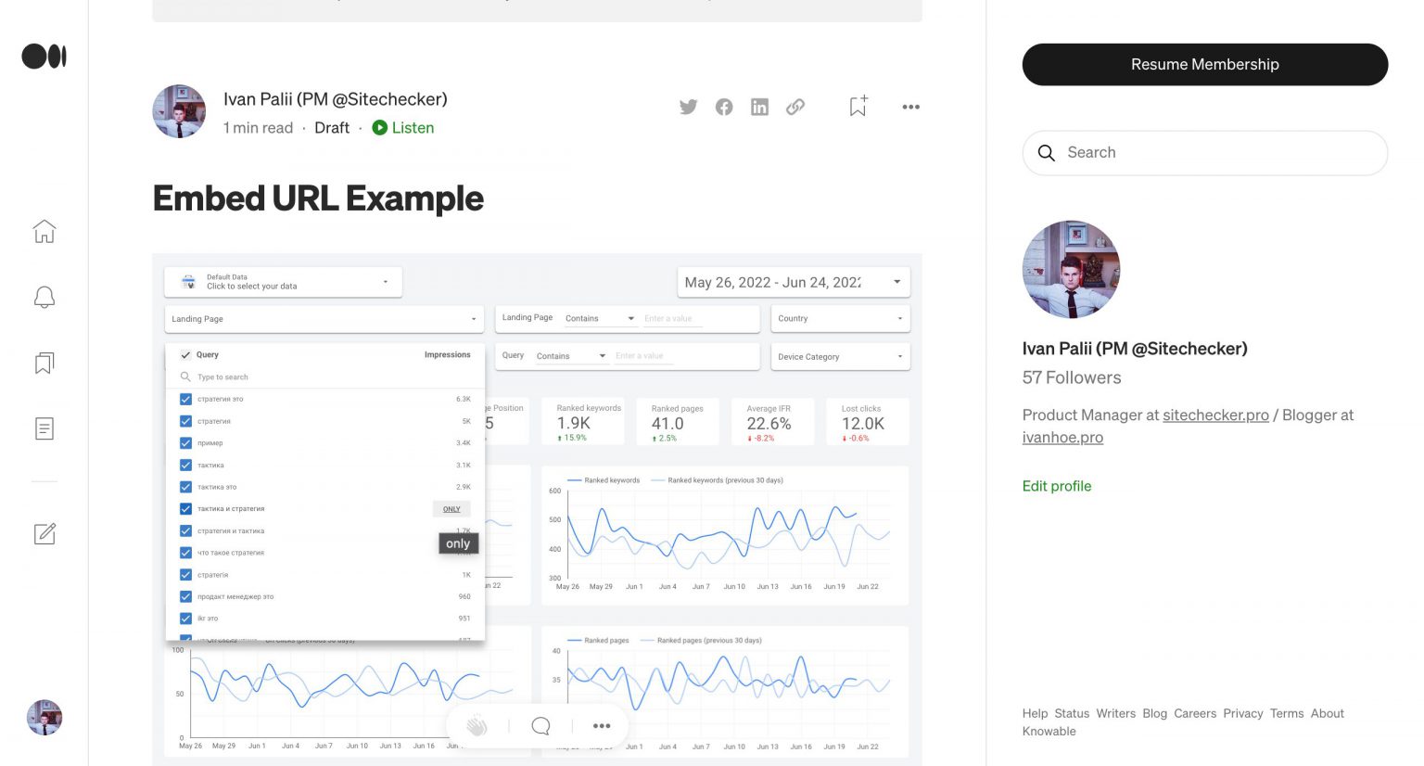1424x766 pixels.
Task: Open the Landing Page 'Contains' condition dropdown
Action: coord(599,318)
